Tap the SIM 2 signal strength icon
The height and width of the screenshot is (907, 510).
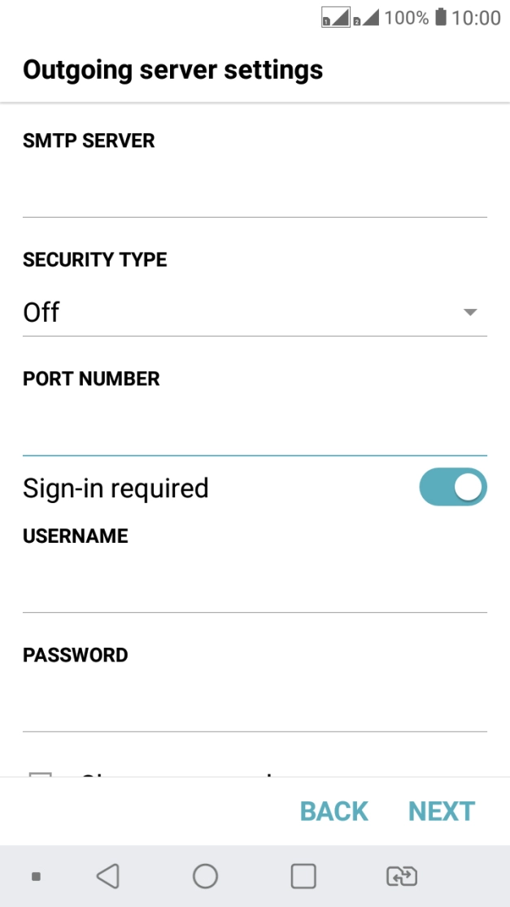point(366,18)
